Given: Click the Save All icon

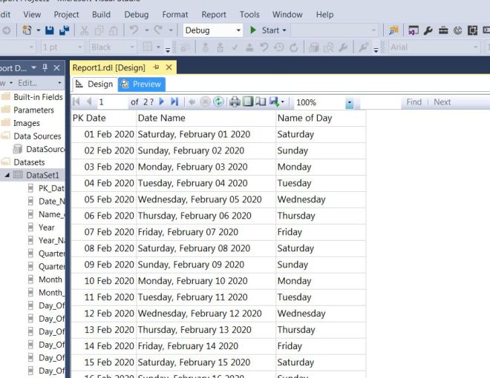Looking at the screenshot, I should [x=64, y=30].
